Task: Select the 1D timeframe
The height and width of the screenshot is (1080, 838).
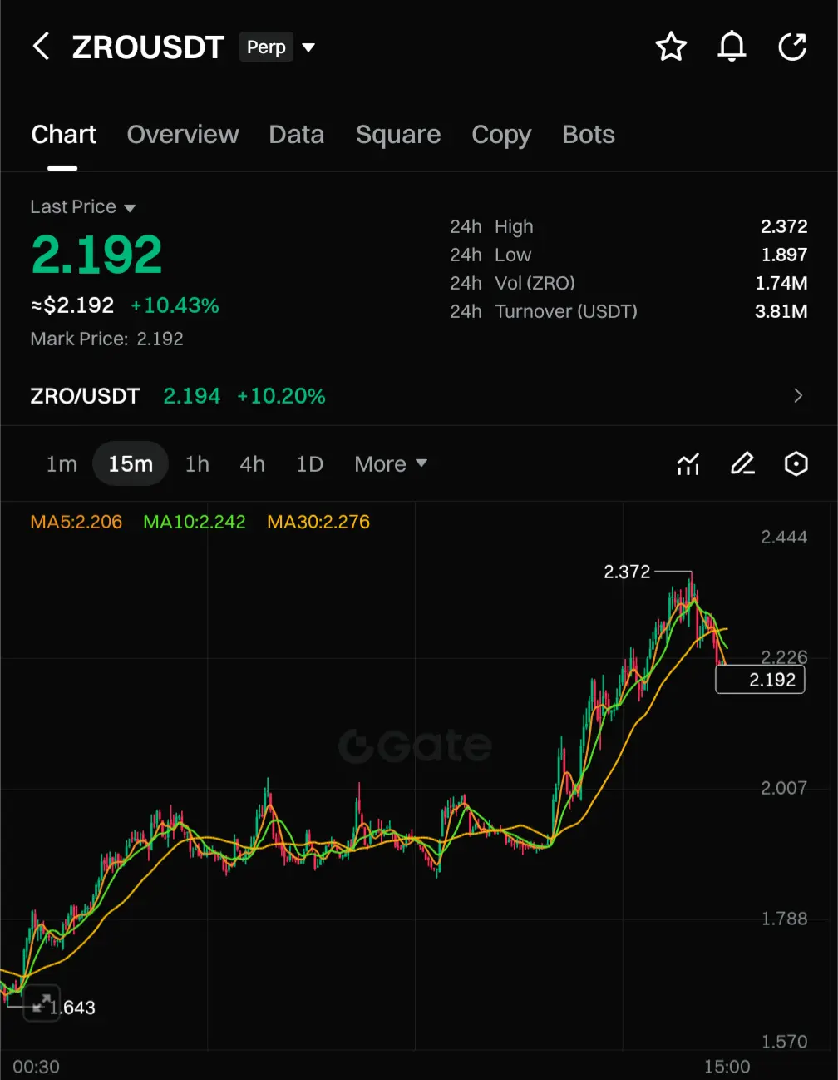Action: 309,464
